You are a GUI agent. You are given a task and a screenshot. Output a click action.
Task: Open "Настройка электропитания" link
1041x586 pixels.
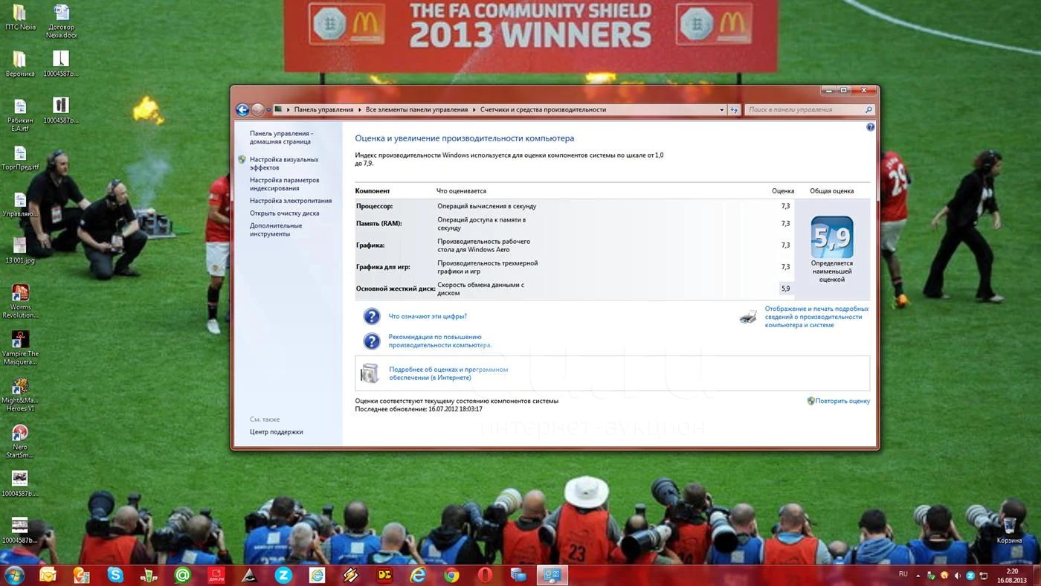pos(291,201)
